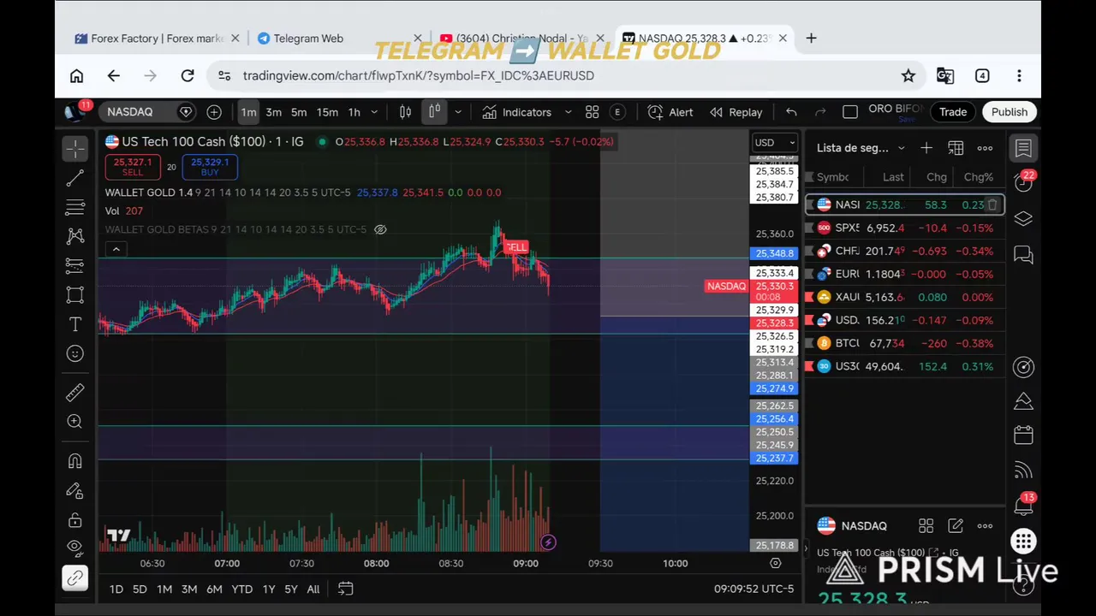Open the Indicators dialog
The width and height of the screenshot is (1096, 616).
[516, 112]
